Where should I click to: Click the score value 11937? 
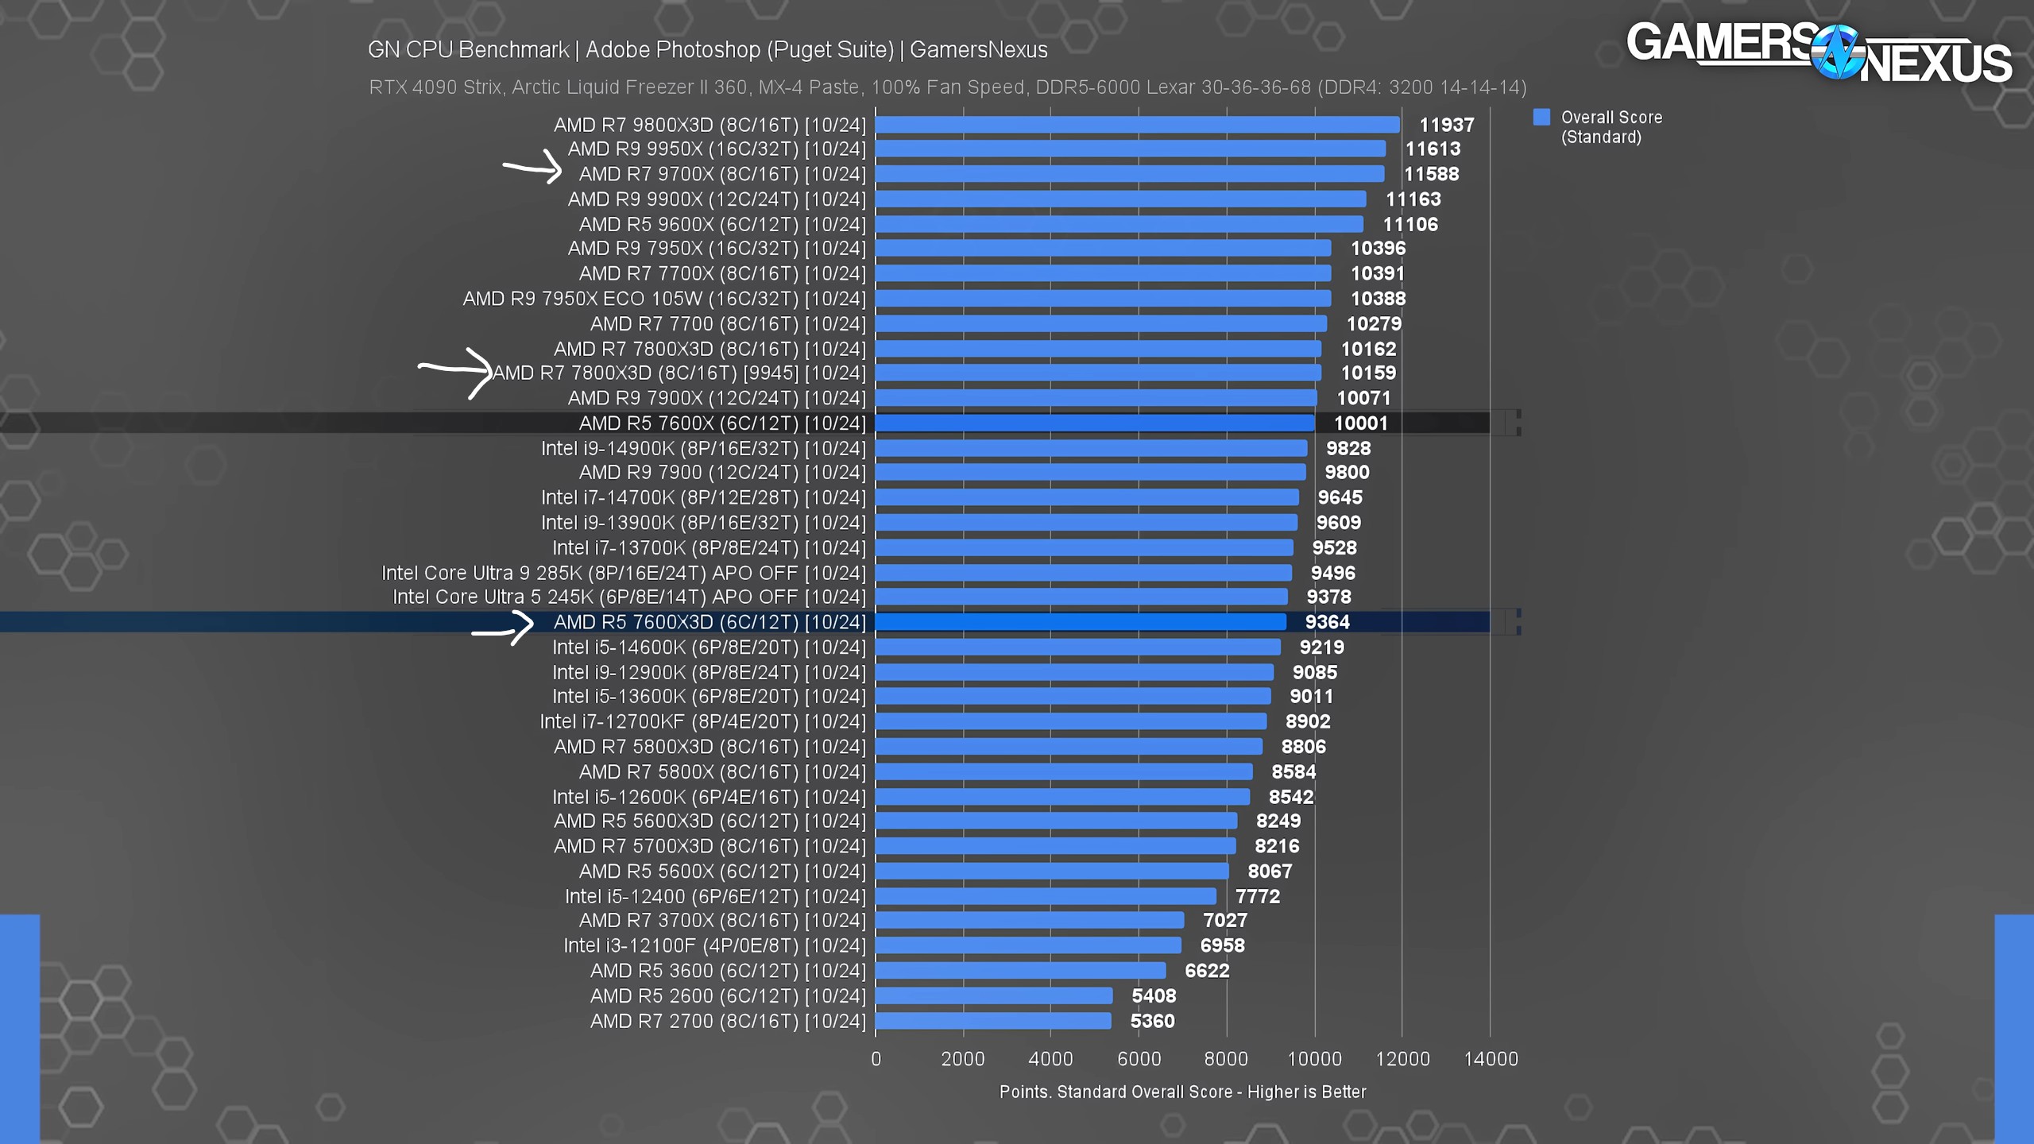(x=1446, y=125)
